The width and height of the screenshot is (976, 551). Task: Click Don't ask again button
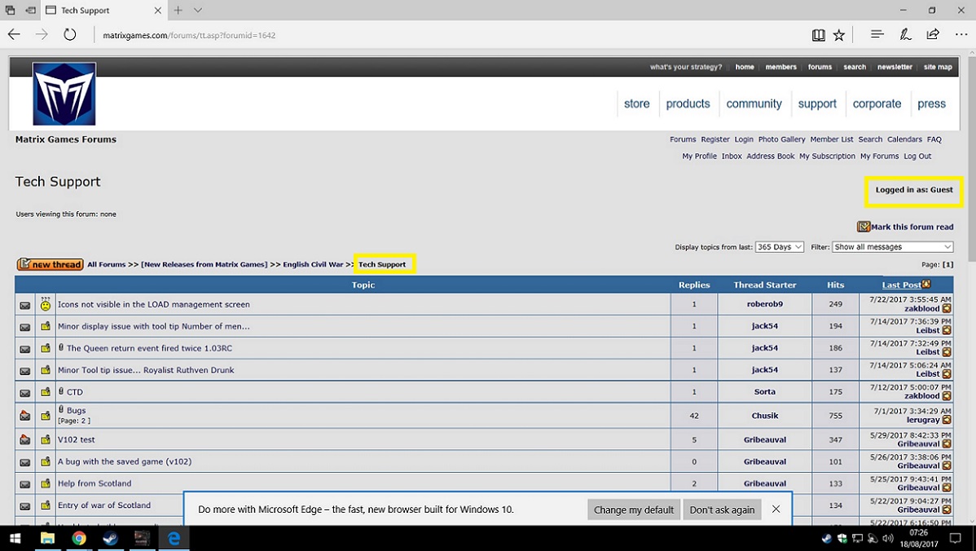[722, 509]
